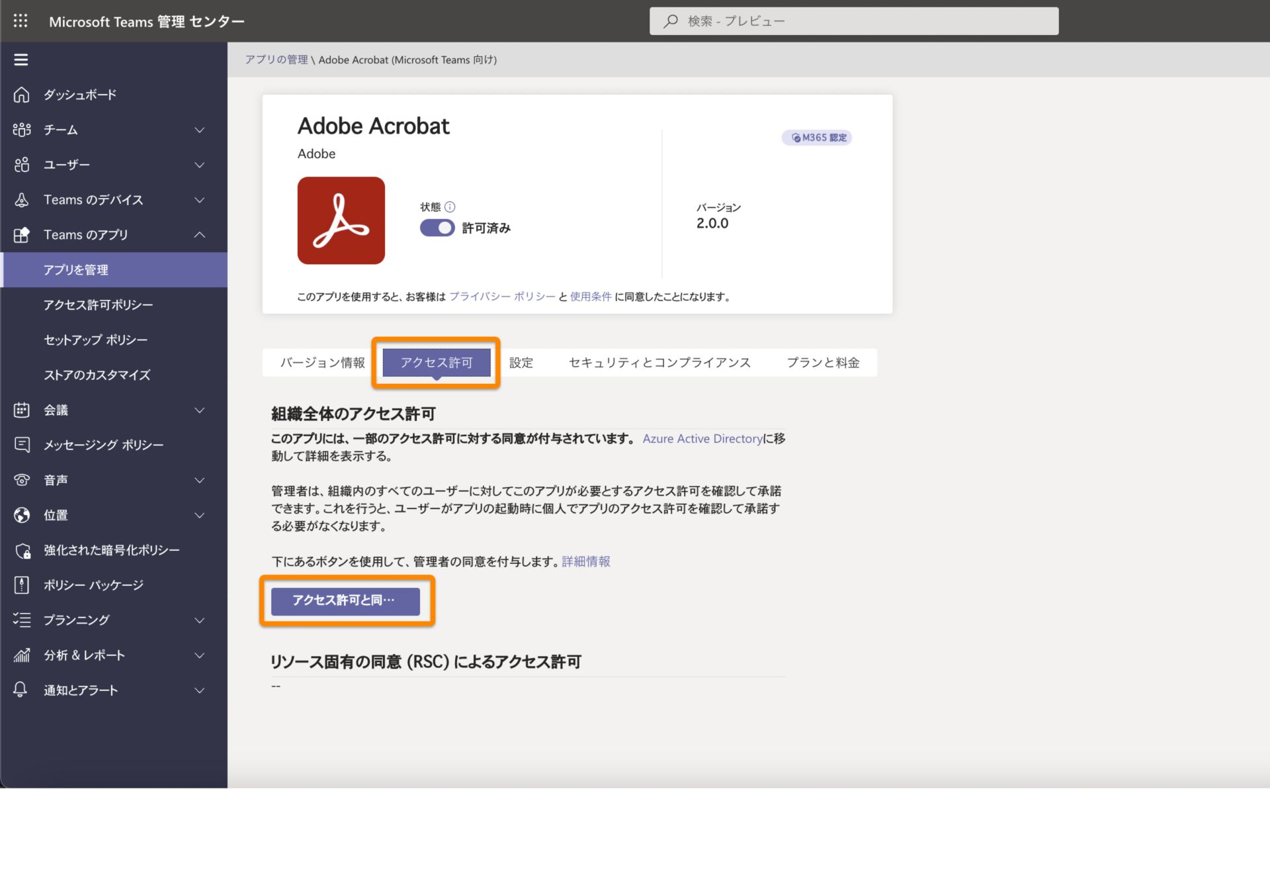Select the アクセス許可 tab
Screen dimensions: 1270x889
(x=437, y=362)
